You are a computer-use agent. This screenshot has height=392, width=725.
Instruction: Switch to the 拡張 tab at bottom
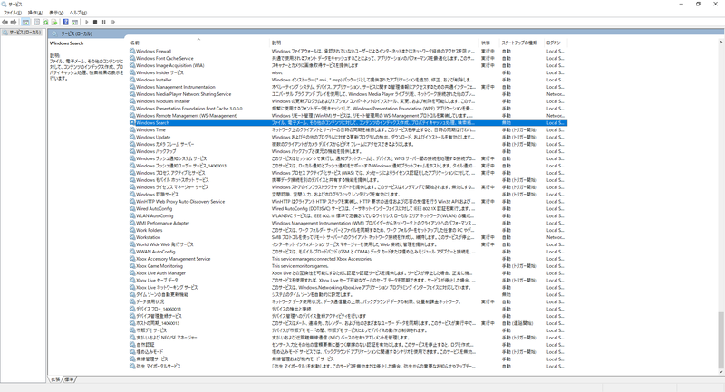(55, 379)
